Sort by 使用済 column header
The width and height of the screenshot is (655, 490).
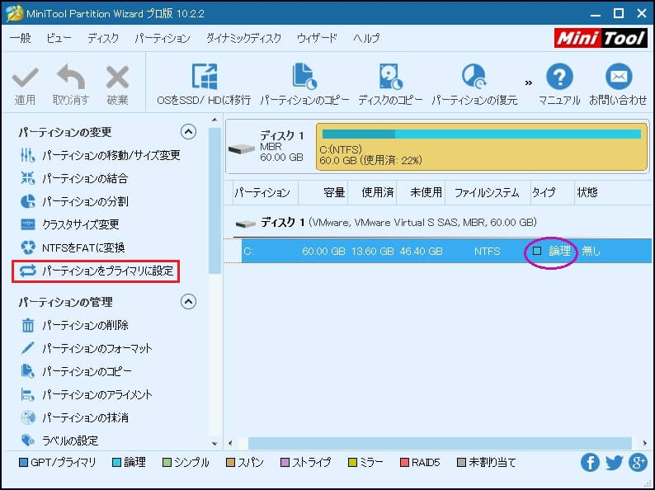(x=372, y=192)
